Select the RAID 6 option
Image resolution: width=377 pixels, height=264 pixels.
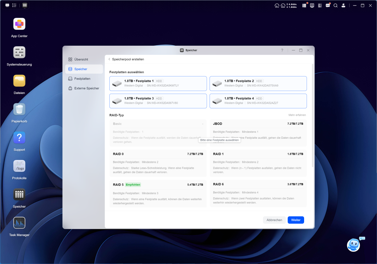258,194
